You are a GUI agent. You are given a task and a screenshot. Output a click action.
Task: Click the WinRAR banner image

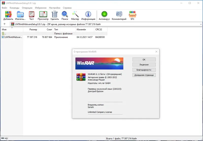[99, 63]
